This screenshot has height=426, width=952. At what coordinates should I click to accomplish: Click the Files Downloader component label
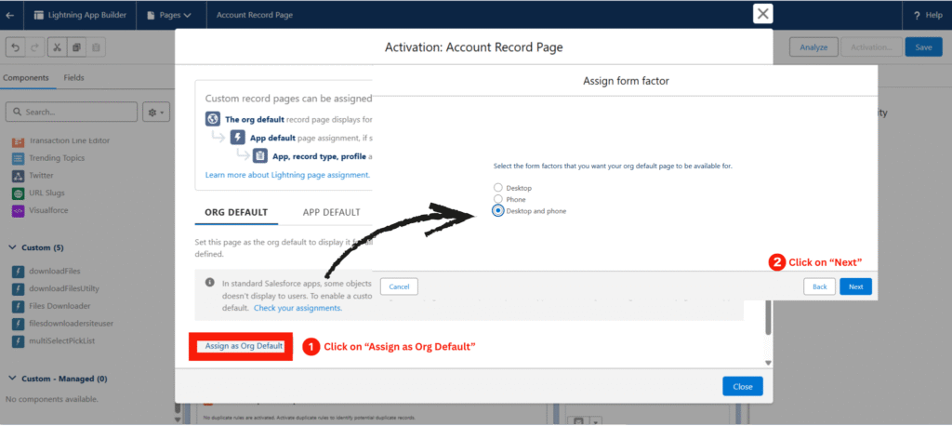coord(59,306)
